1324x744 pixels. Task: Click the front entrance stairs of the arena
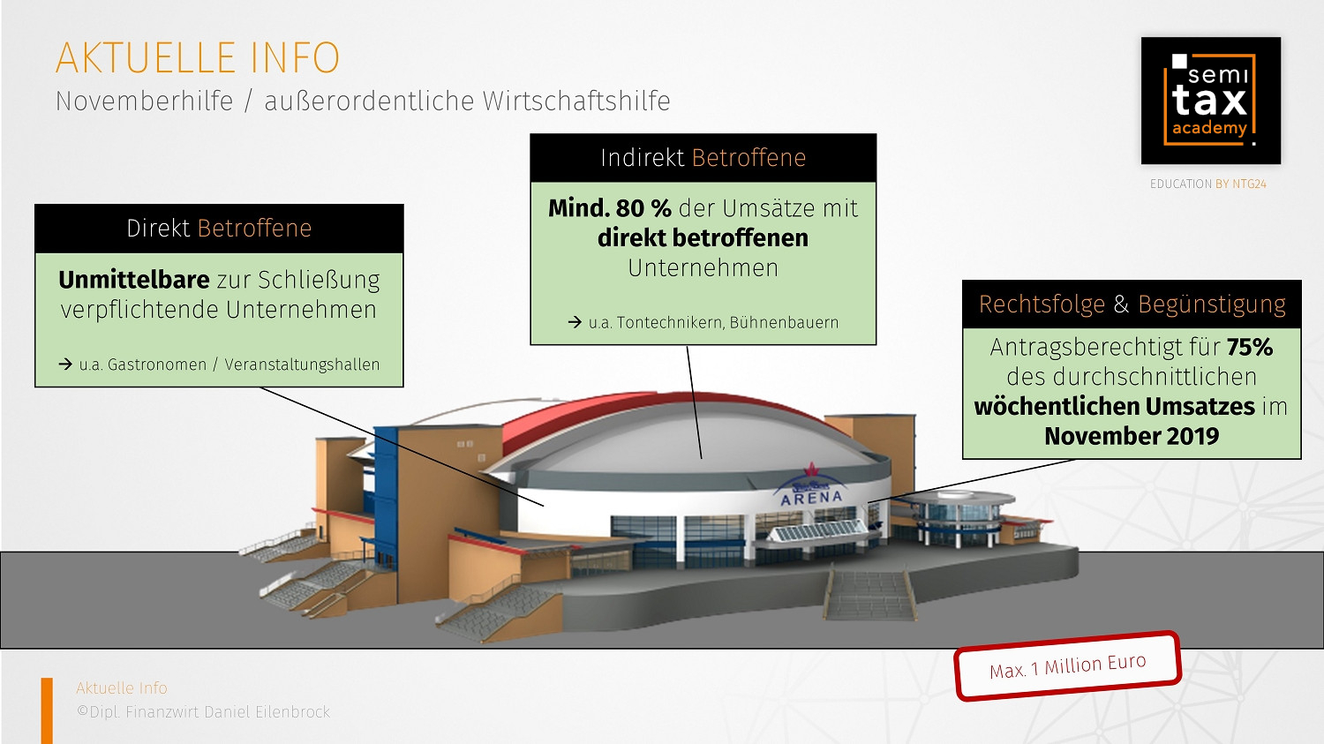(869, 596)
